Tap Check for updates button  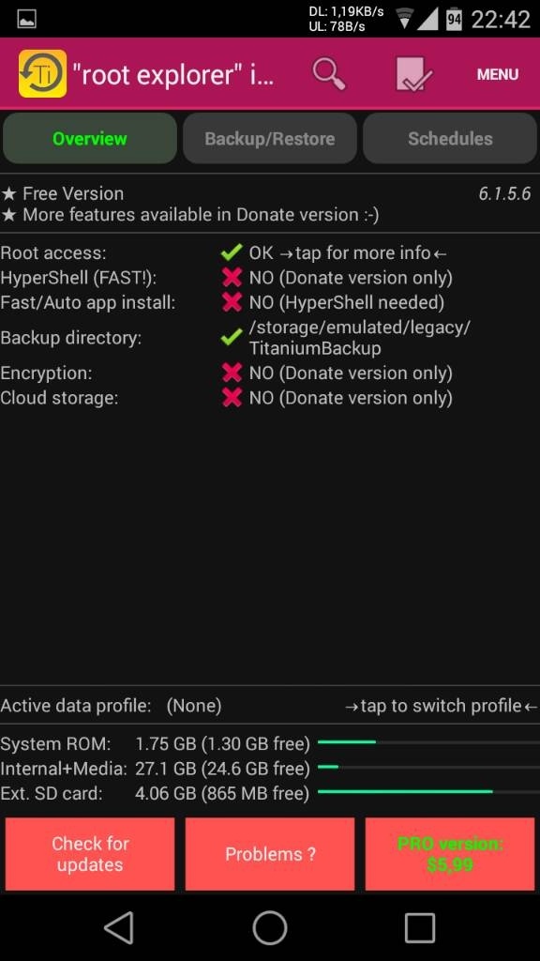tap(90, 854)
